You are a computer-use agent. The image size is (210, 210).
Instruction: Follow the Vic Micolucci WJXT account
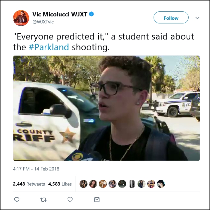point(171,17)
